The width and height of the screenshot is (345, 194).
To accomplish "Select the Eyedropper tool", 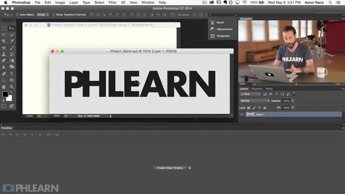I will (12, 41).
